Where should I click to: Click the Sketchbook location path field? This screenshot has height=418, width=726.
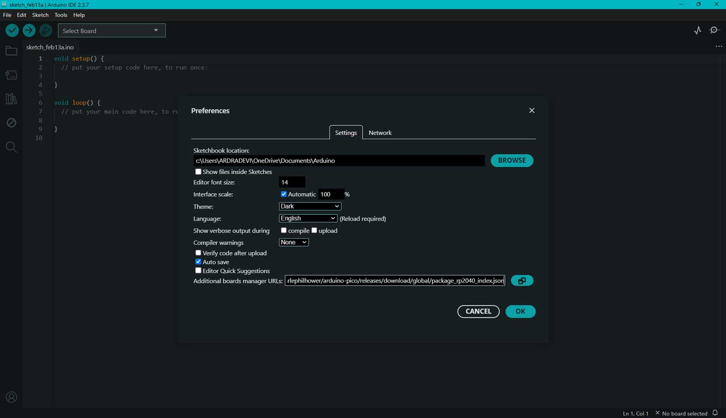click(339, 161)
